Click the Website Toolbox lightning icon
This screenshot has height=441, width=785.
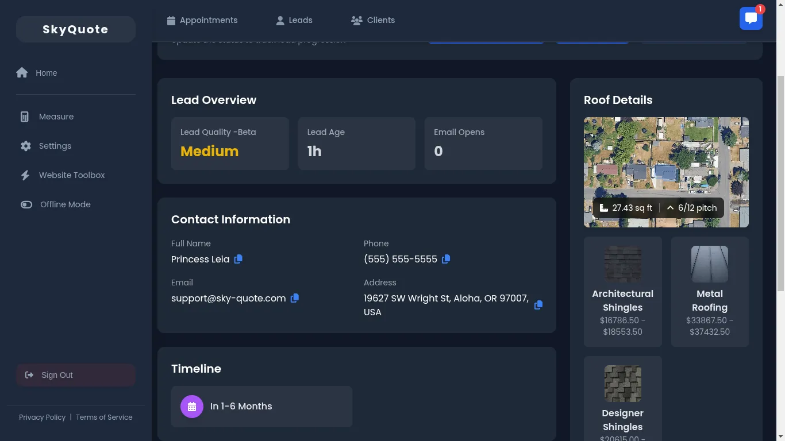click(25, 175)
